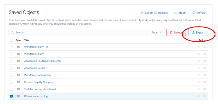The width and height of the screenshot is (218, 104).
Task: Click the Saved Objects heading
Action: pos(24,13)
